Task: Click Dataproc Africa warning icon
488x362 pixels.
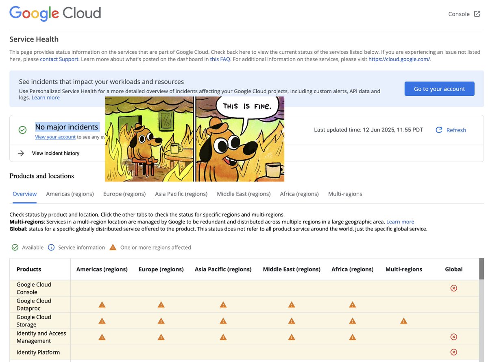Action: click(x=353, y=304)
